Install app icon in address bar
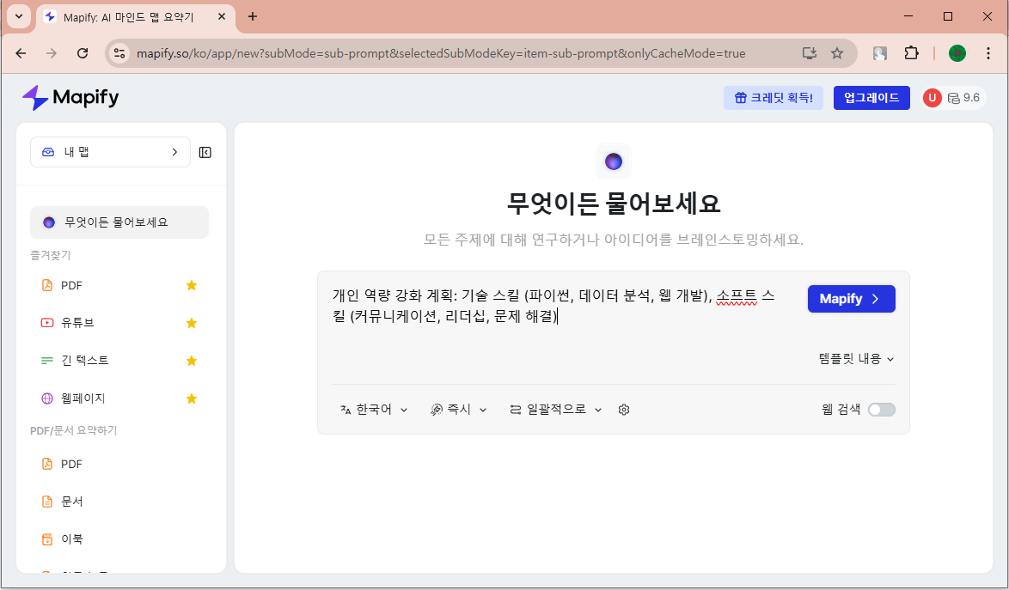The height and width of the screenshot is (590, 1009). click(x=810, y=53)
